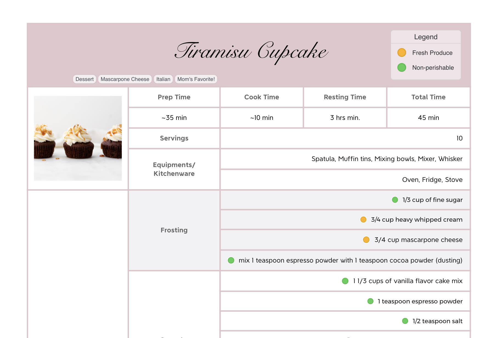Select 3/4 cup mascarpone cheese text
This screenshot has width=489, height=338.
418,240
